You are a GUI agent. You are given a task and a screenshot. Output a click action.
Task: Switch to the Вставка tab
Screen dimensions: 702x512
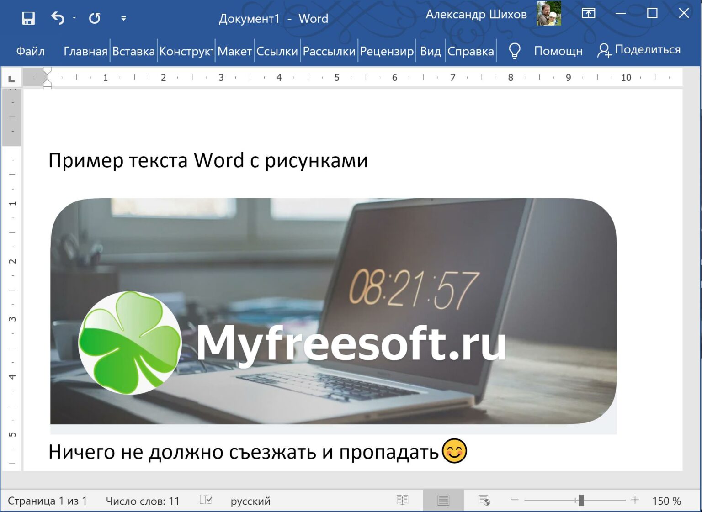pos(133,51)
